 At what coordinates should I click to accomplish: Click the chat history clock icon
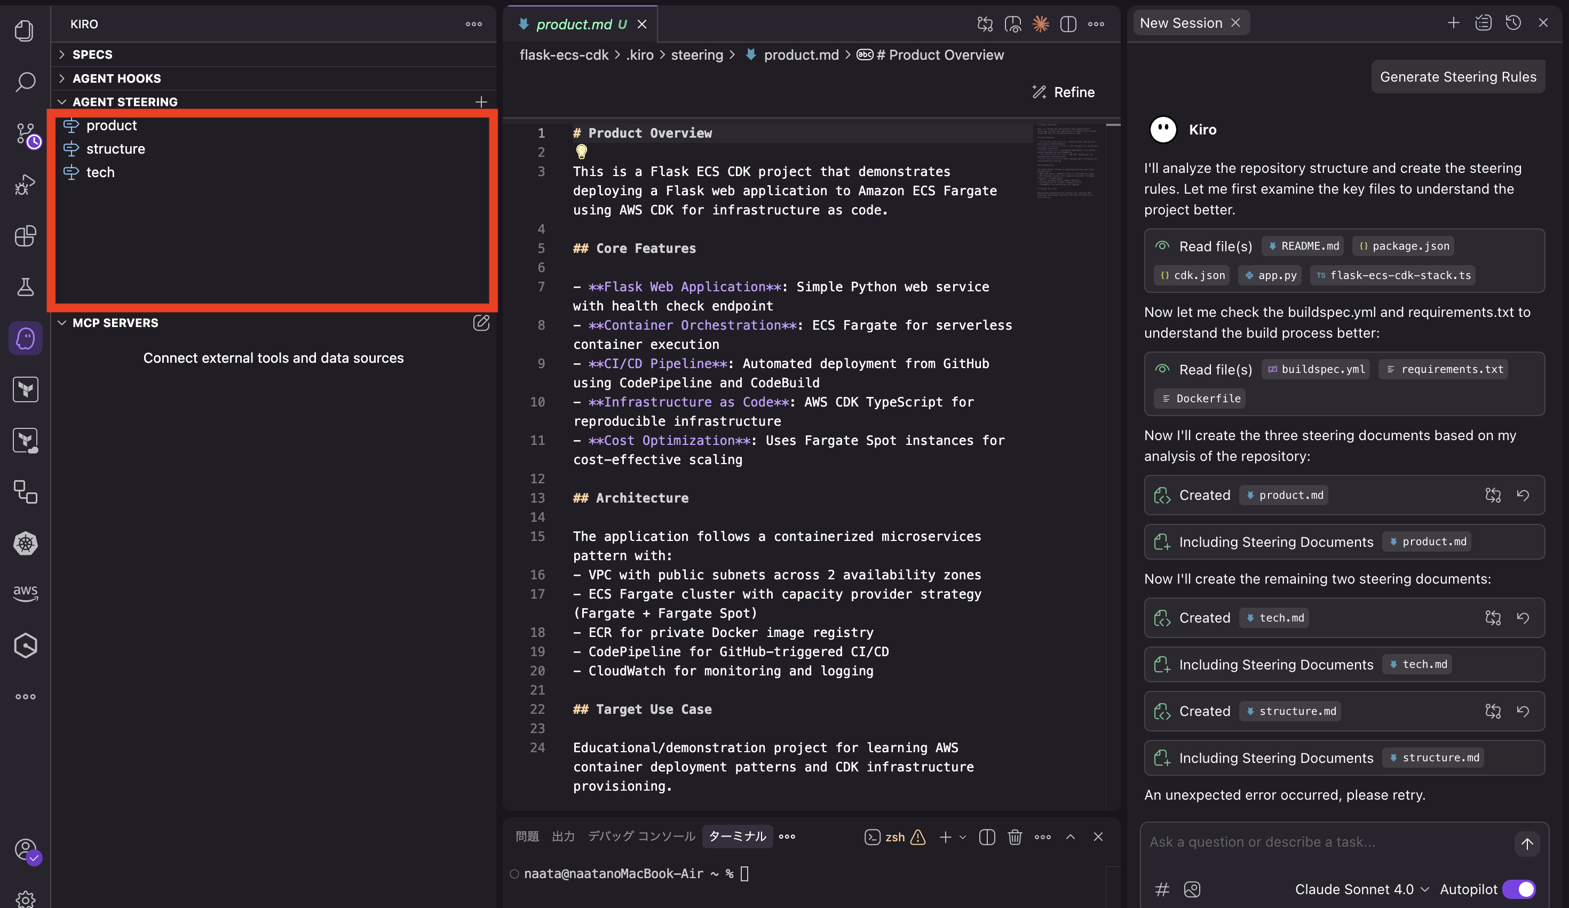(x=1513, y=23)
